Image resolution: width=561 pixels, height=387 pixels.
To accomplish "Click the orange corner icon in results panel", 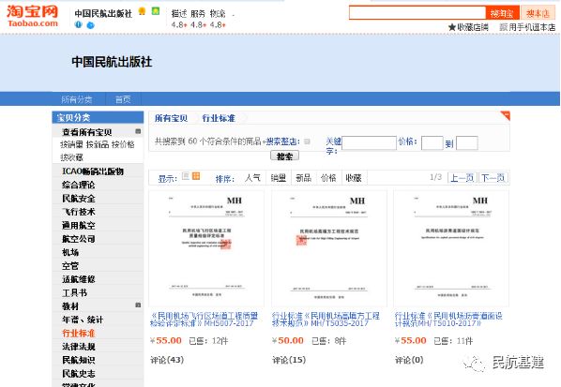I will (x=506, y=115).
